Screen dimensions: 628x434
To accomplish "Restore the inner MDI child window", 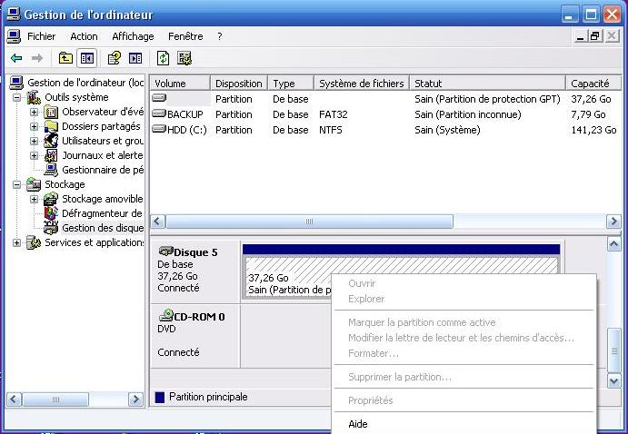I will coord(594,36).
